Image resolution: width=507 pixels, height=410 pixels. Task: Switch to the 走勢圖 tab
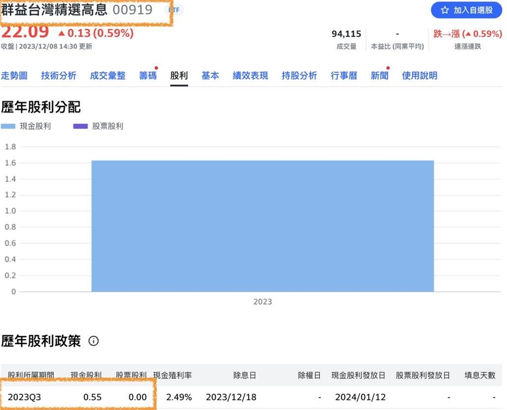pyautogui.click(x=14, y=76)
